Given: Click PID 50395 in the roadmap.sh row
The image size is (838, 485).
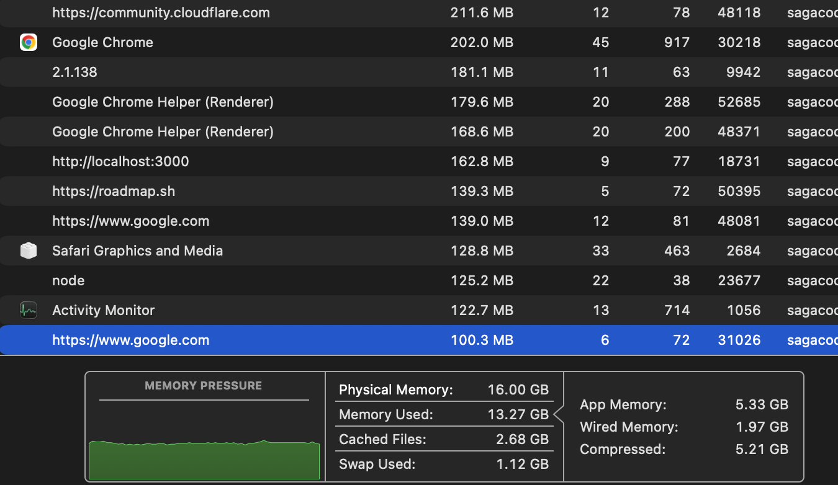Looking at the screenshot, I should (739, 191).
